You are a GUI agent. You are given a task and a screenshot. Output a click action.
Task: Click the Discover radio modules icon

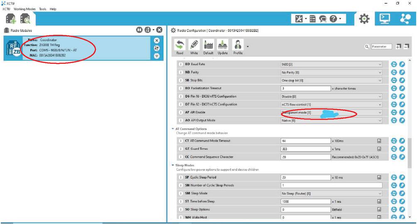click(25, 19)
